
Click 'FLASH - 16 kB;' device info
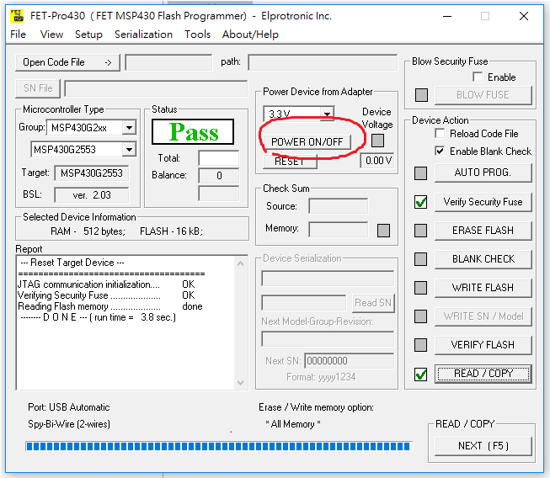coord(171,231)
